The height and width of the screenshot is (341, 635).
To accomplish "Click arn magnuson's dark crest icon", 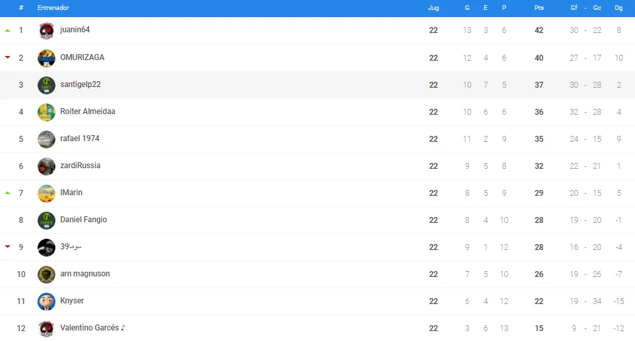I will [46, 274].
